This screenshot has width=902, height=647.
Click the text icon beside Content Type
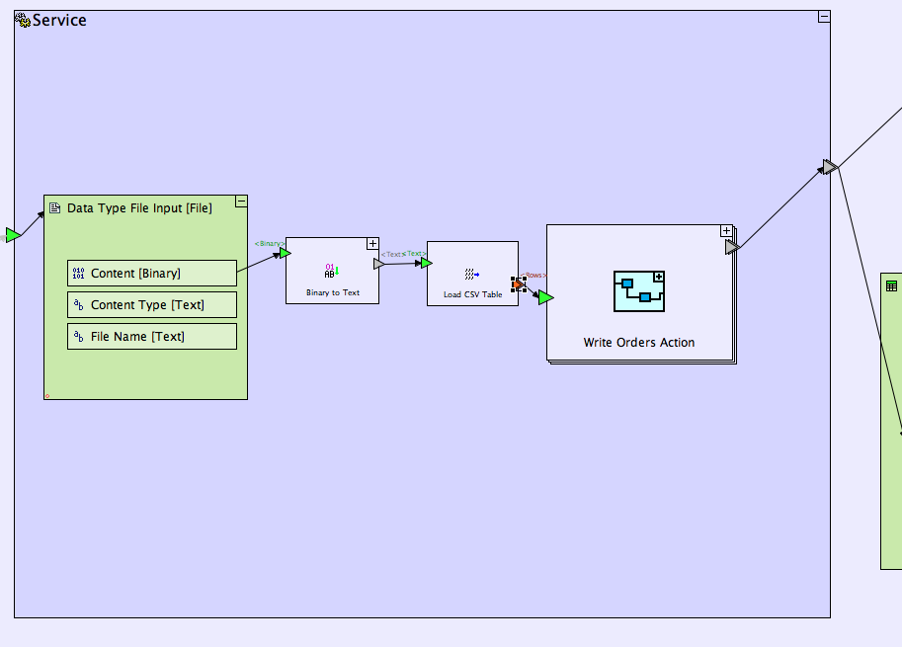click(78, 305)
